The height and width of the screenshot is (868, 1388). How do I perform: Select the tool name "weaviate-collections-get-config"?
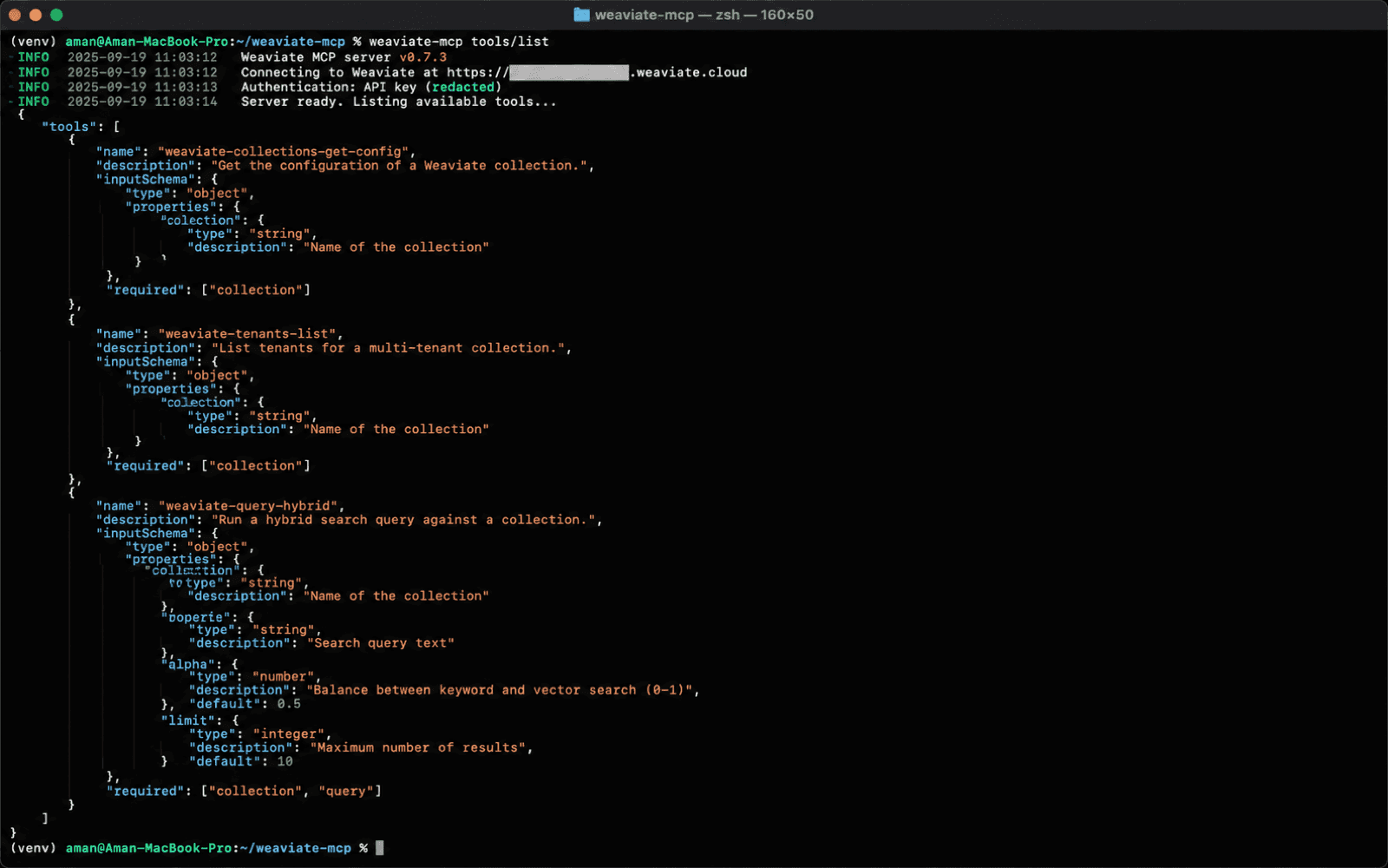click(x=283, y=152)
